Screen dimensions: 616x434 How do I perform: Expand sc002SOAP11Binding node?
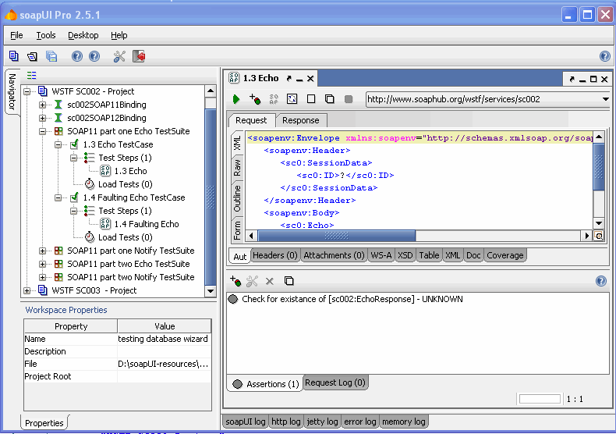(42, 105)
